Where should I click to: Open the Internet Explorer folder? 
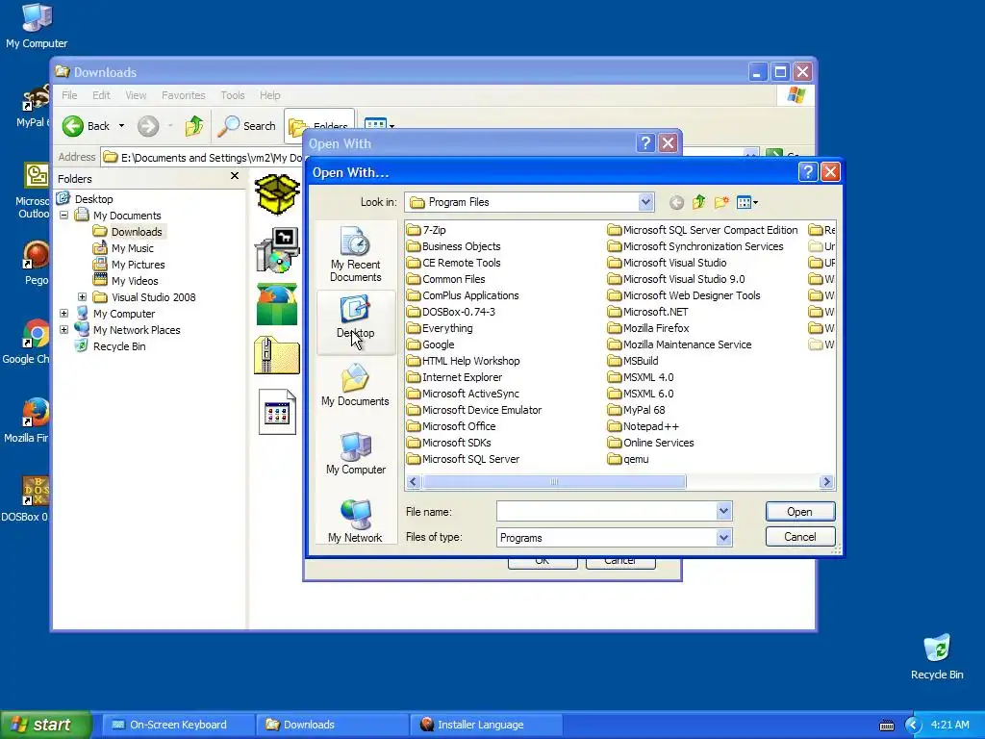(x=454, y=377)
